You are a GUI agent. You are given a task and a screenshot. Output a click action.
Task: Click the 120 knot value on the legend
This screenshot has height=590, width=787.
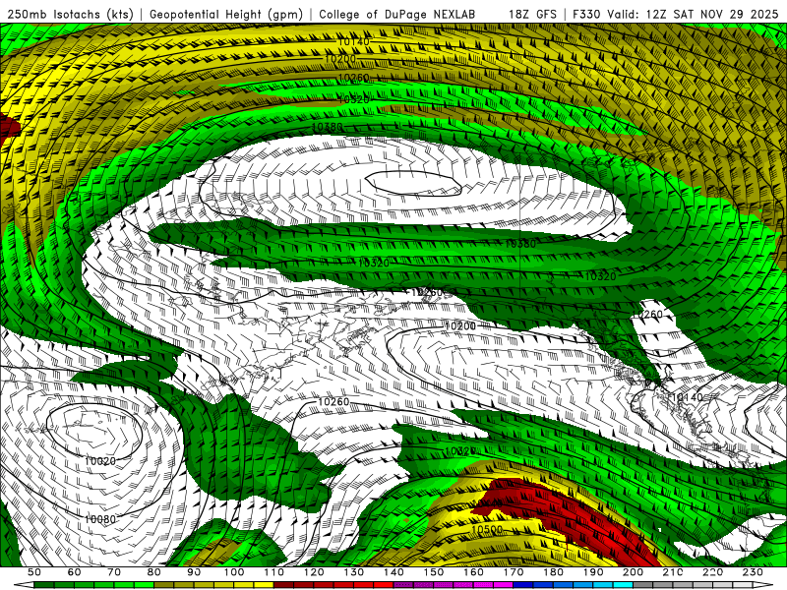tap(314, 572)
